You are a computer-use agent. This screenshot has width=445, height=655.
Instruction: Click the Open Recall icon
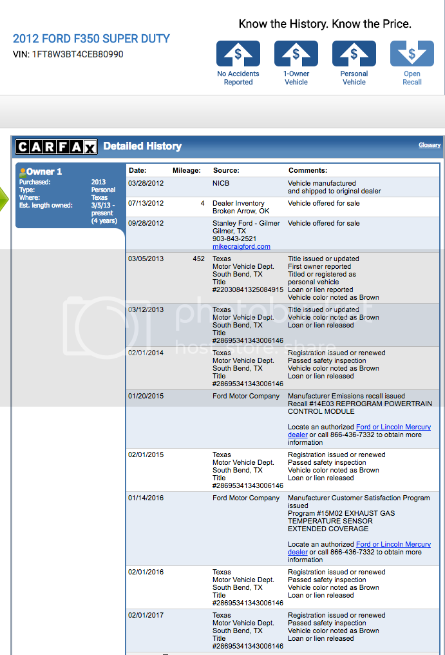tap(412, 54)
